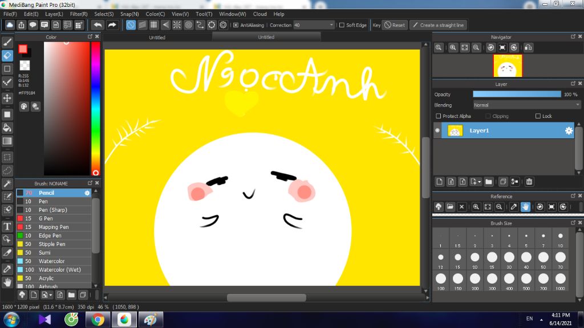Select the Gradient tool
Image resolution: width=584 pixels, height=328 pixels.
point(7,141)
